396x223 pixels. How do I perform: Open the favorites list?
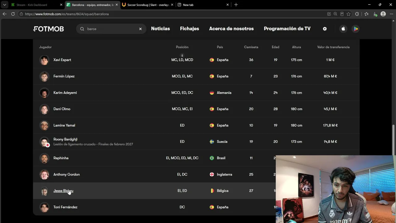(x=366, y=14)
